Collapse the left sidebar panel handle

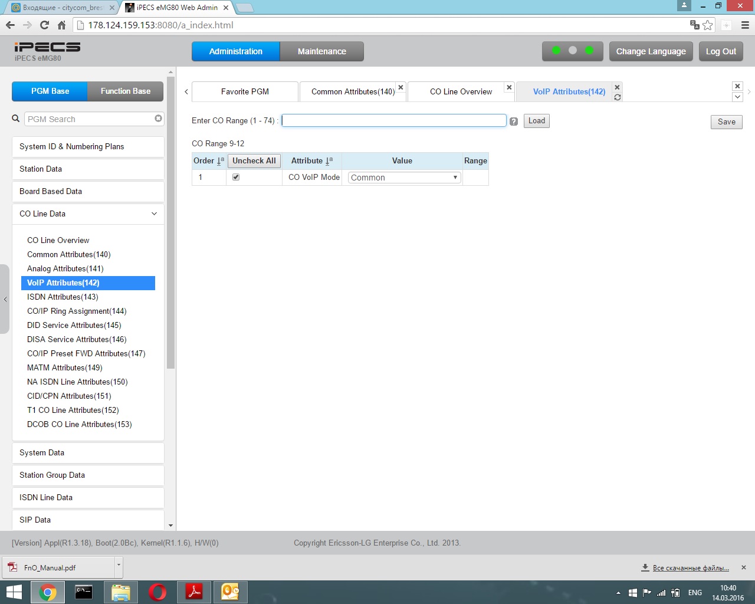tap(5, 299)
